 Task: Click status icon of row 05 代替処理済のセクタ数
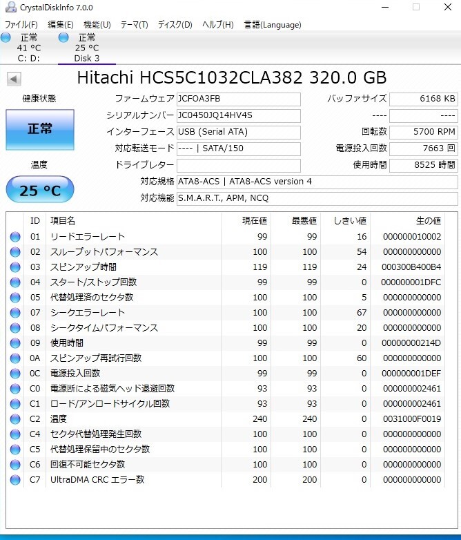pos(15,297)
